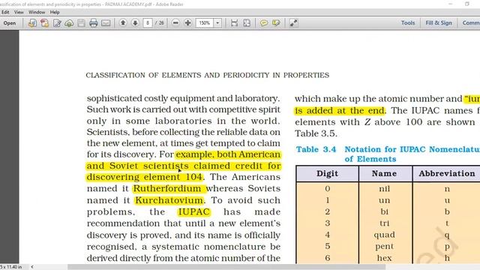480x270 pixels.
Task: Zoom in with the plus icon
Action: 187,23
